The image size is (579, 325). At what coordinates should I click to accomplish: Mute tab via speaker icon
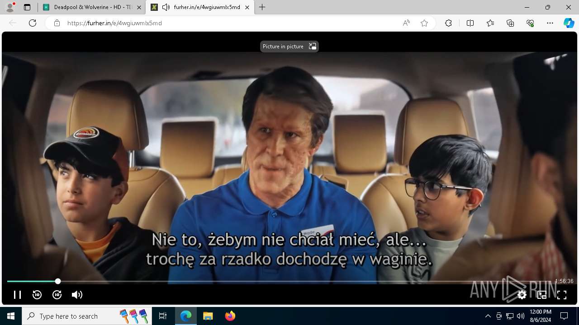[166, 7]
